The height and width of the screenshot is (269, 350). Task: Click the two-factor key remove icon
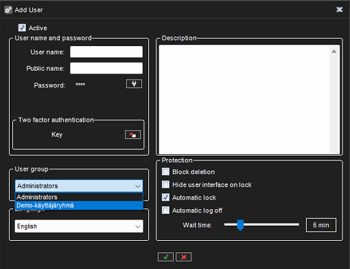click(x=132, y=135)
